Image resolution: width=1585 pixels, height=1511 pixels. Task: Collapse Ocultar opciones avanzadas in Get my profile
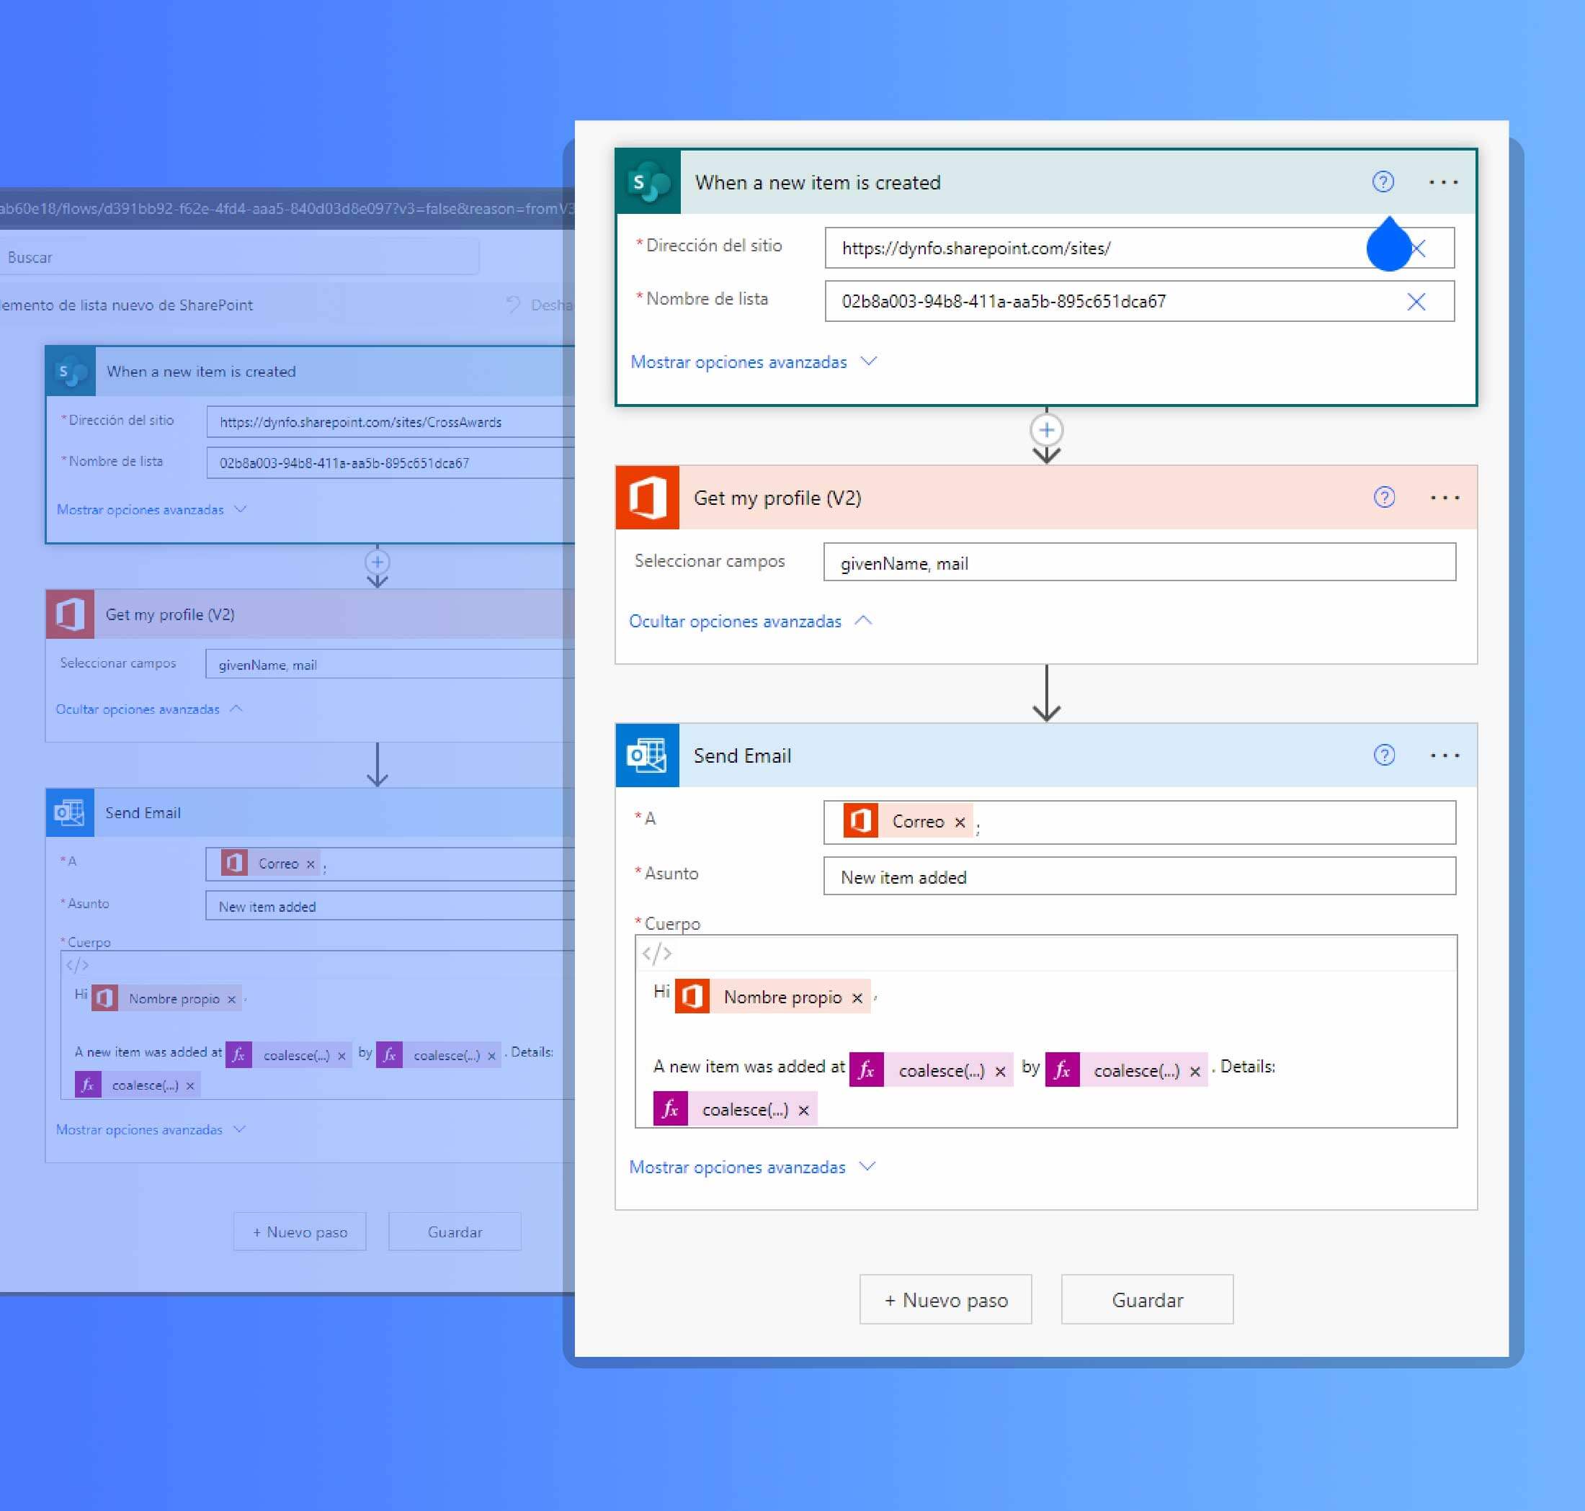[x=750, y=621]
